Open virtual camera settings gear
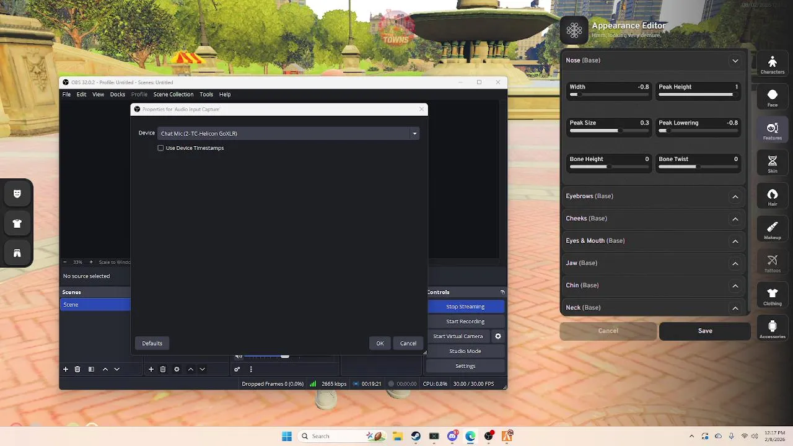 497,336
